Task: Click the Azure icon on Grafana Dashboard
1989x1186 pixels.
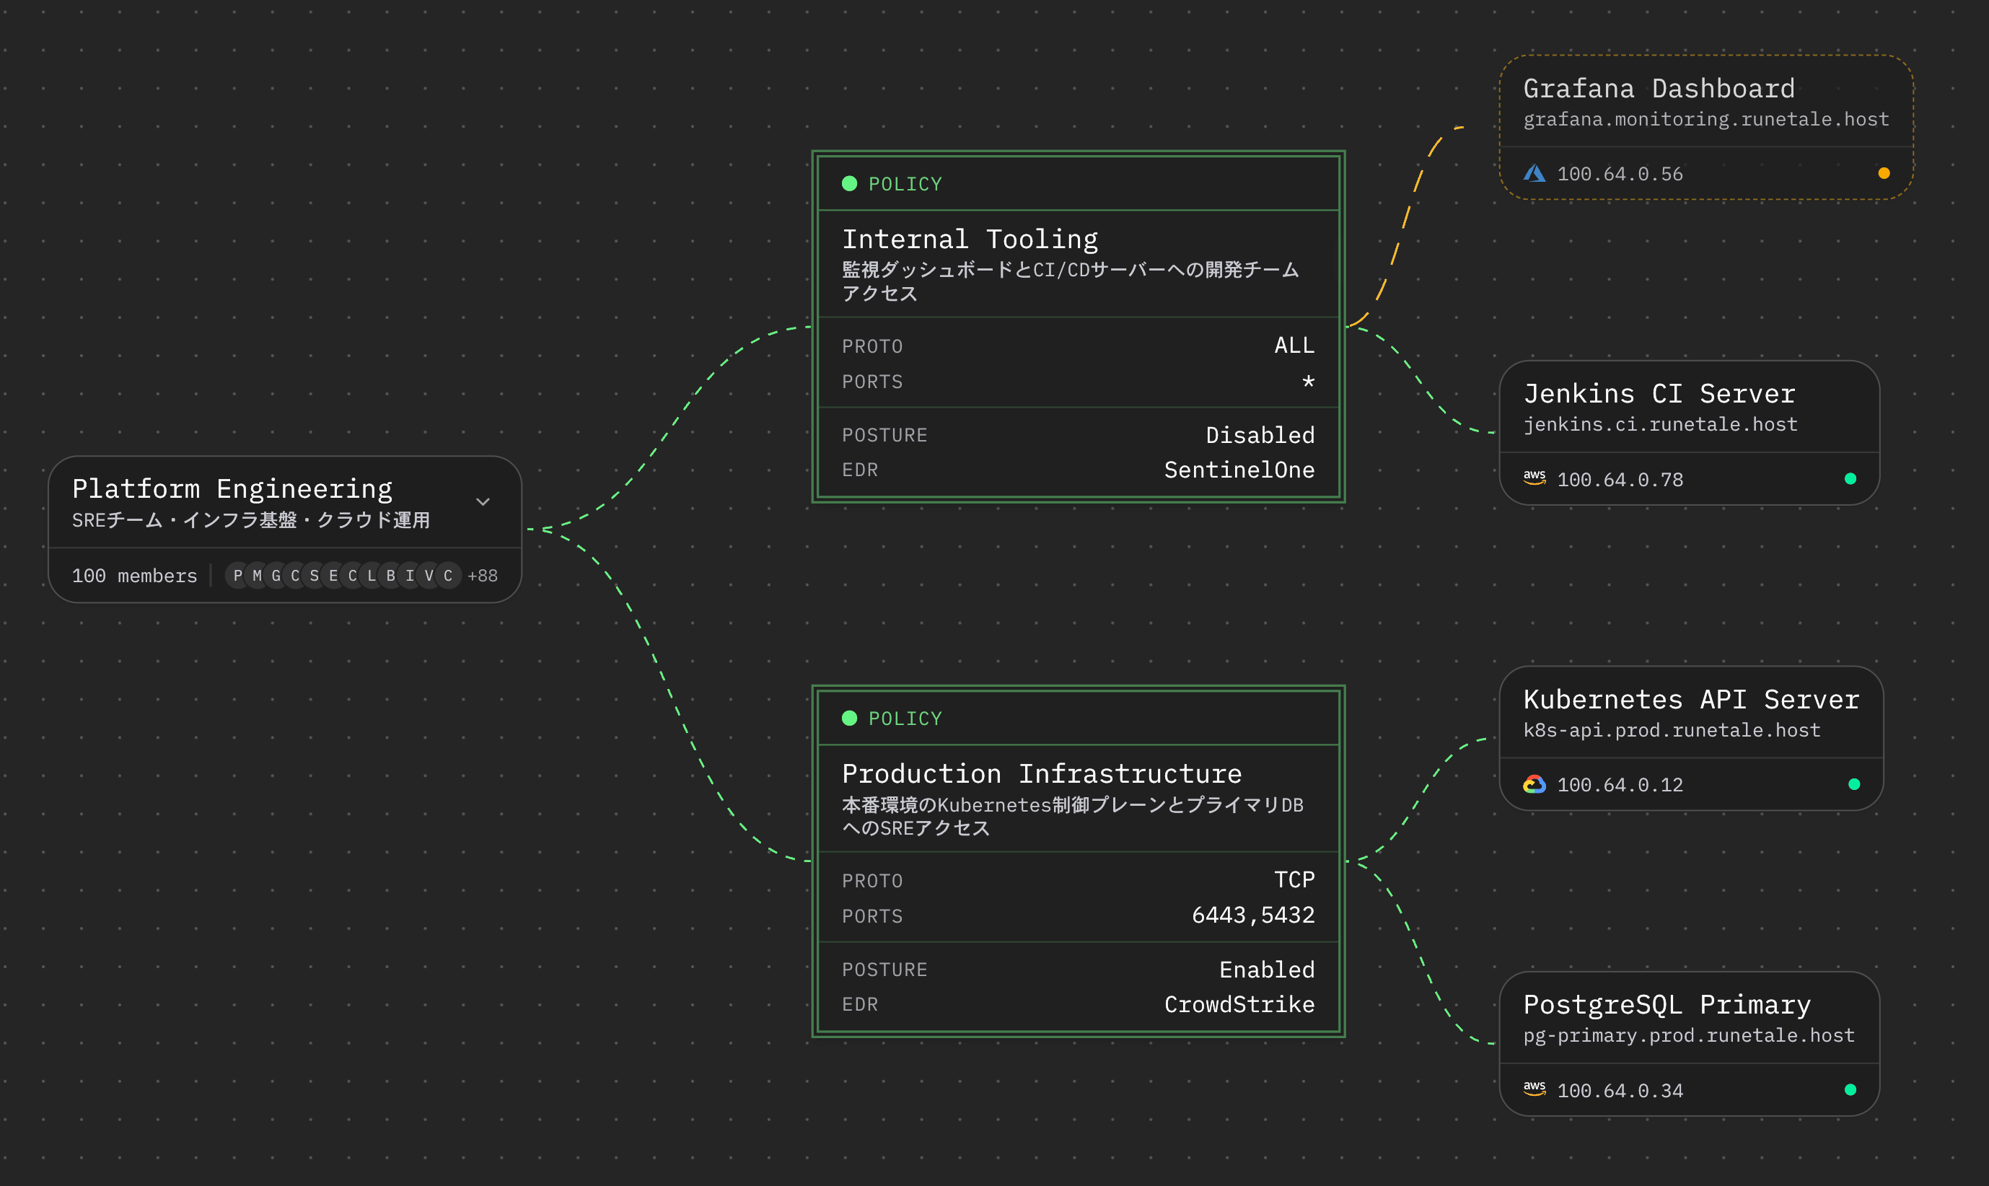Action: pyautogui.click(x=1534, y=173)
